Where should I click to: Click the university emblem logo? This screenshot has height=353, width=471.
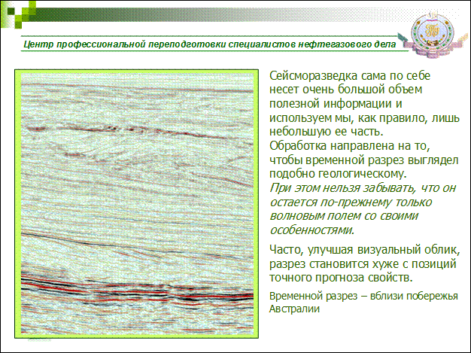(x=433, y=34)
